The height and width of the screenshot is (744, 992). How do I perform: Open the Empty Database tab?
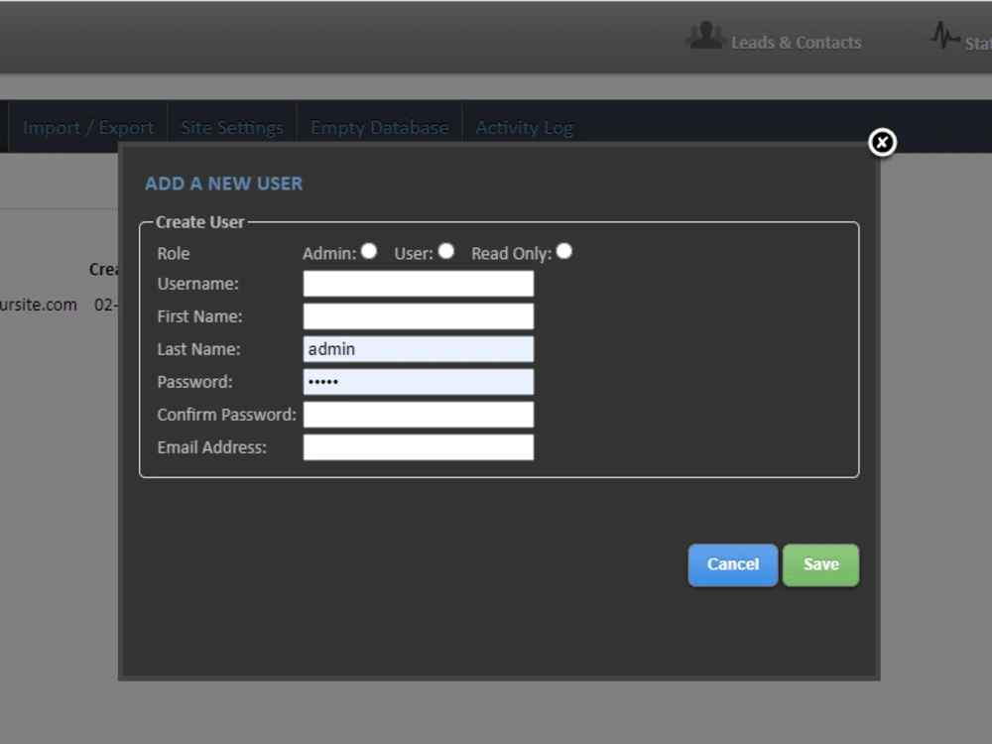click(380, 127)
